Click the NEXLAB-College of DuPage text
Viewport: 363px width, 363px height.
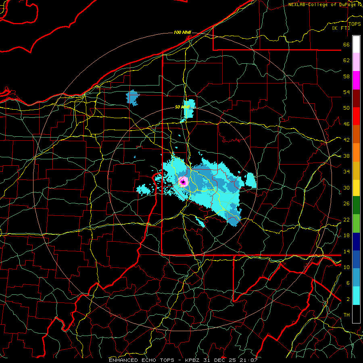click(322, 4)
